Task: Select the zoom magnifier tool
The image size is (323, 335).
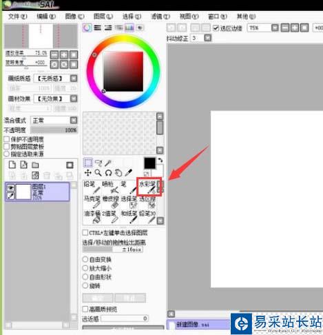Action: 98,173
